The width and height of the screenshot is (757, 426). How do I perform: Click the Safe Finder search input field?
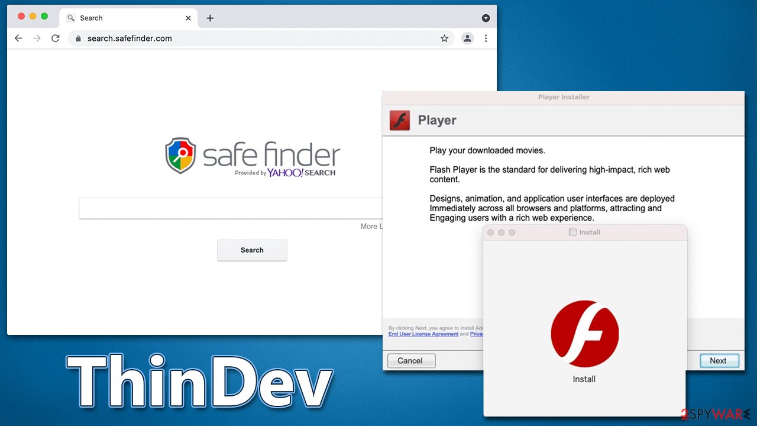(231, 208)
